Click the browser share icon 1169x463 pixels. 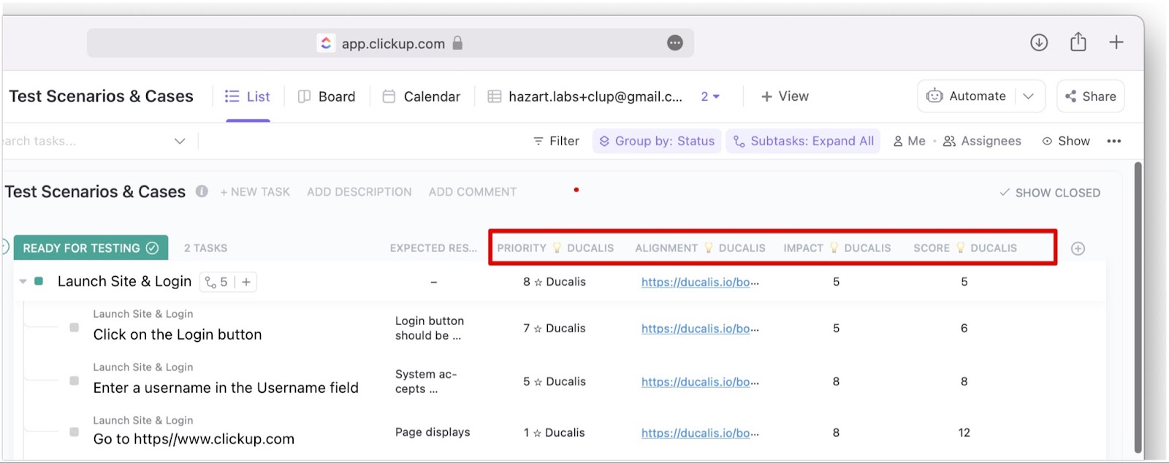click(x=1078, y=42)
